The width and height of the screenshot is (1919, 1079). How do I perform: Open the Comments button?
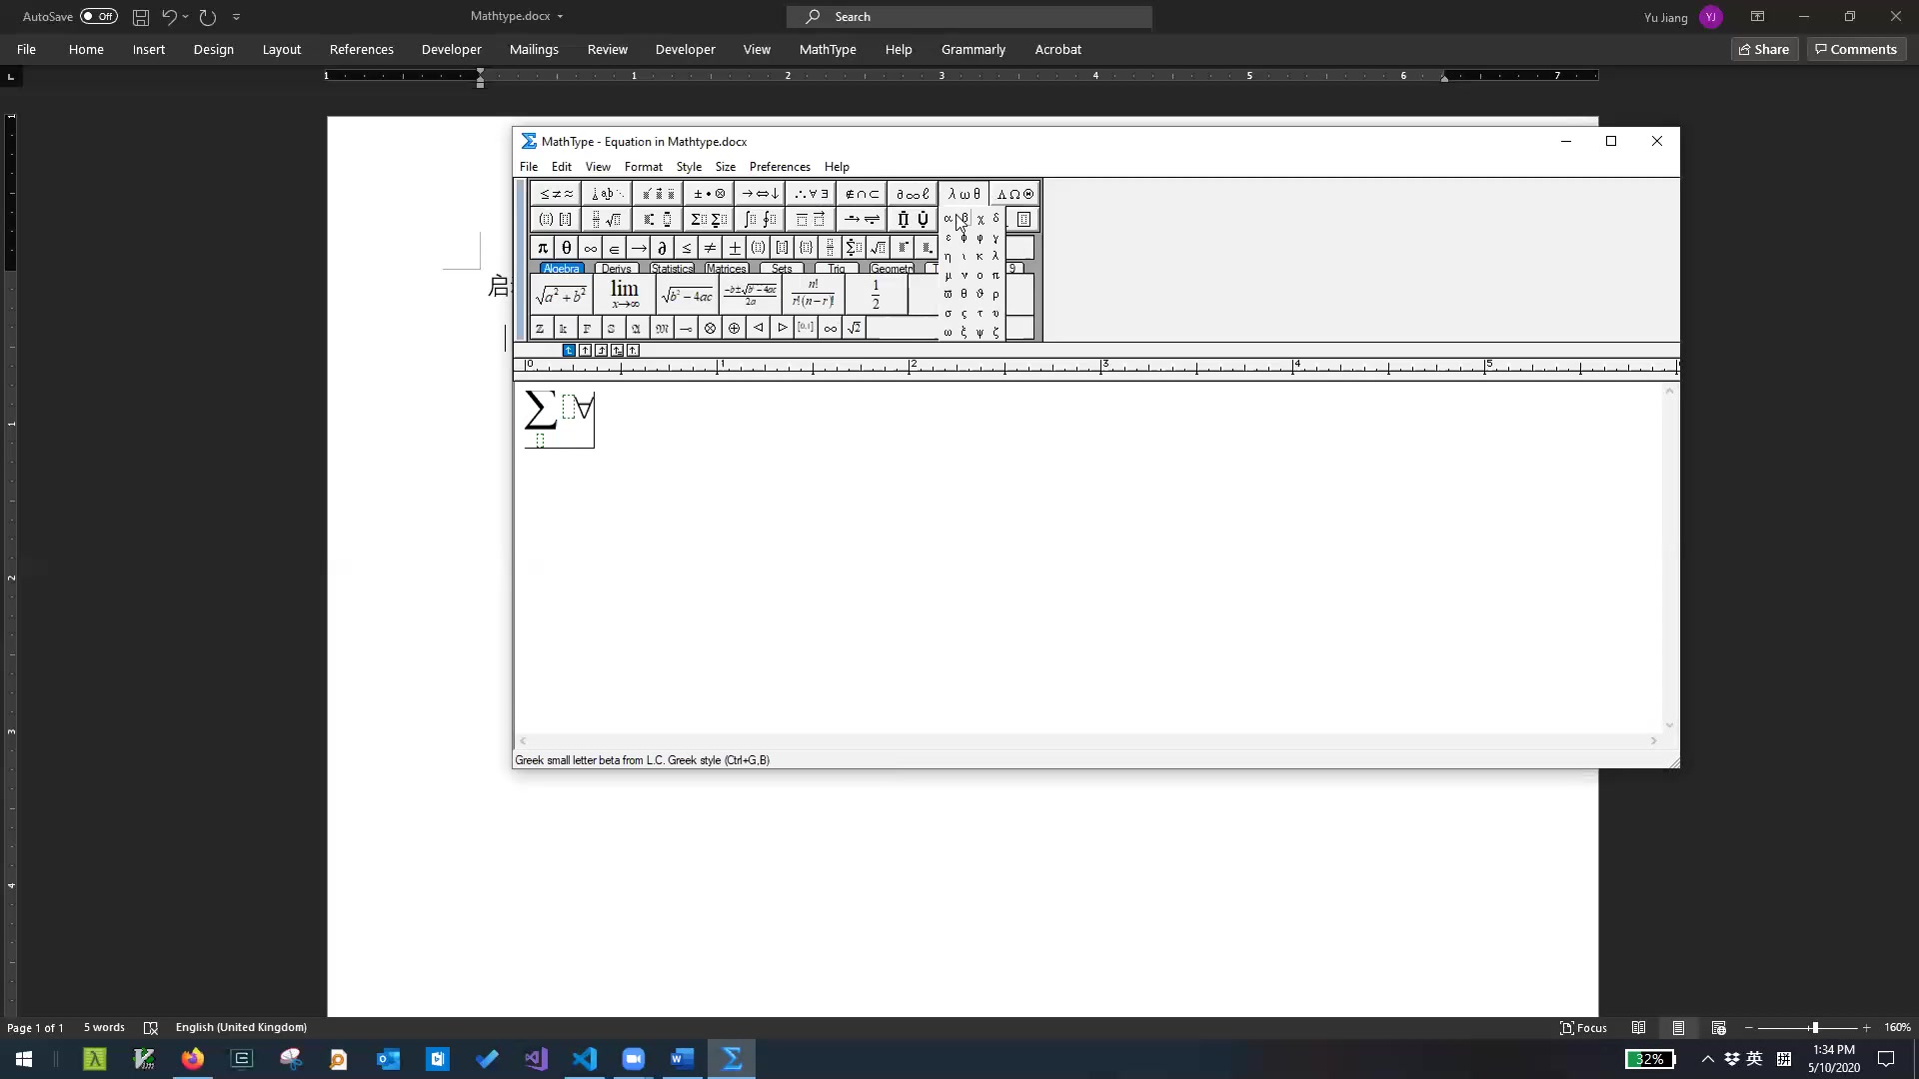(x=1856, y=49)
